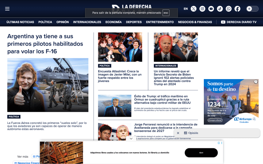Screen dimensions: 263x164
Task: Open the hamburger menu
Action: (7, 9)
